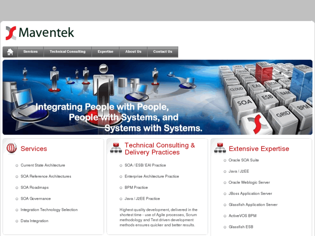This screenshot has width=315, height=236.
Task: Open Glassfish ESB link
Action: click(241, 227)
